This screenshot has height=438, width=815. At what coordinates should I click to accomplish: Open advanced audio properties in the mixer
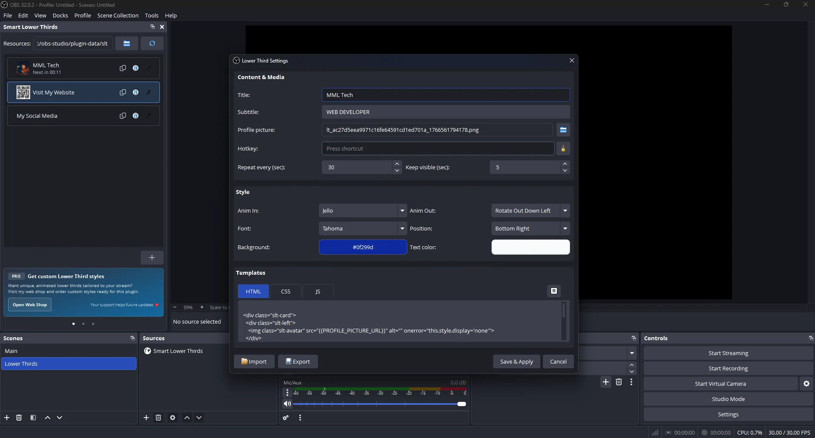pos(285,418)
